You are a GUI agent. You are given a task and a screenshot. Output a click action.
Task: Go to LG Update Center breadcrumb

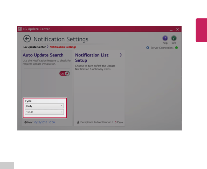(34, 47)
